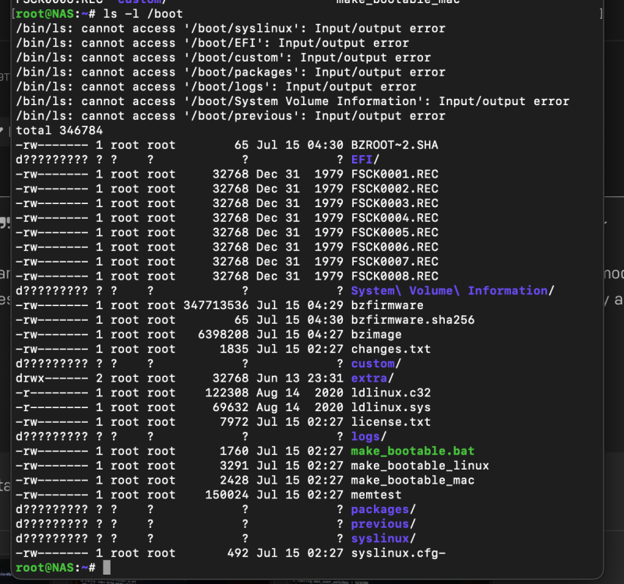Viewport: 624px width, 584px height.
Task: Click the bzfirmware.sha256 file name
Action: [x=413, y=320]
